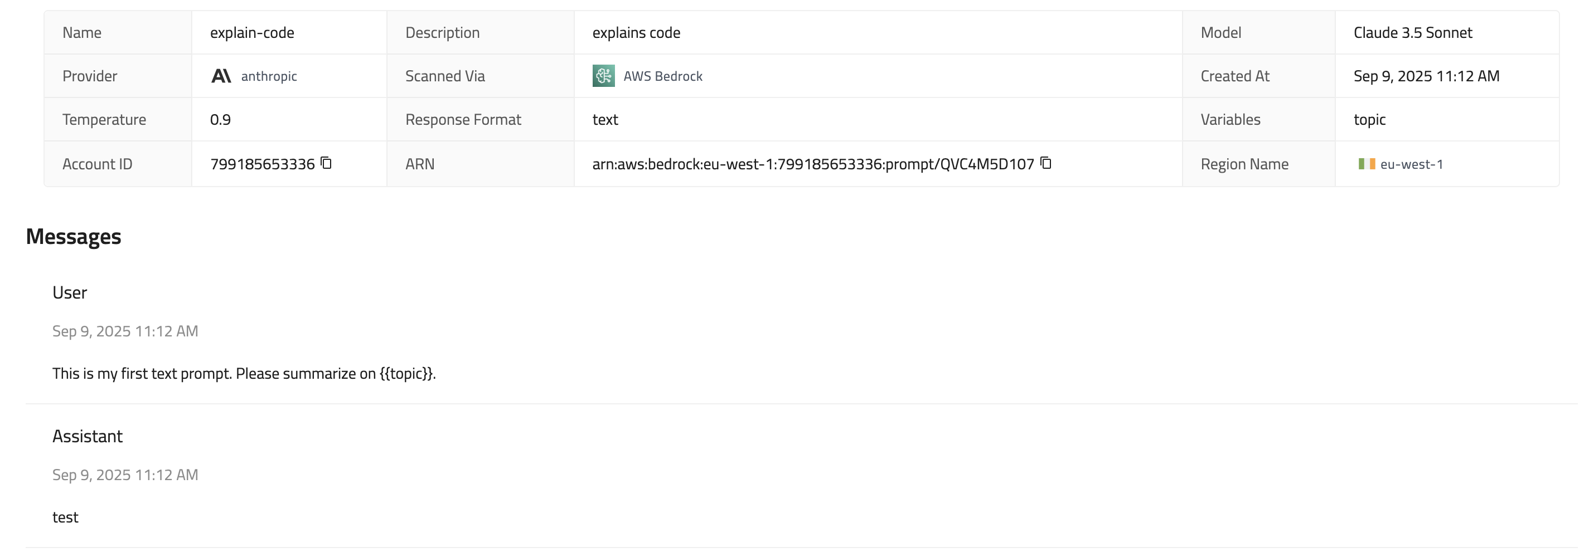The height and width of the screenshot is (557, 1589).
Task: Click the assistant reply text 'test'
Action: pos(65,517)
